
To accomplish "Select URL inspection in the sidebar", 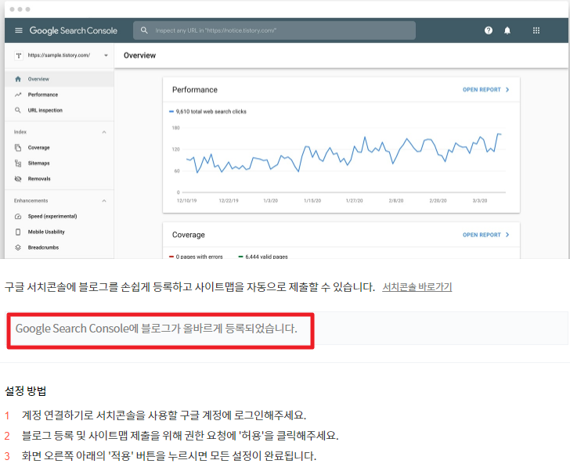I will (x=60, y=110).
